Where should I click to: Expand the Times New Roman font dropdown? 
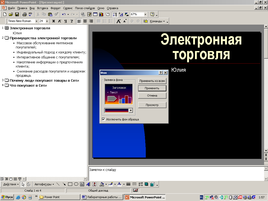(36, 21)
